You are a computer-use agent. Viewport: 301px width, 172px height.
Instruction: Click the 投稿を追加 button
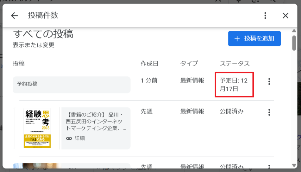(x=254, y=38)
